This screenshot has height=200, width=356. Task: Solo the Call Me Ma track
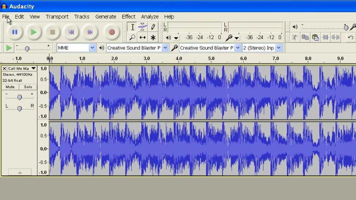pyautogui.click(x=28, y=87)
